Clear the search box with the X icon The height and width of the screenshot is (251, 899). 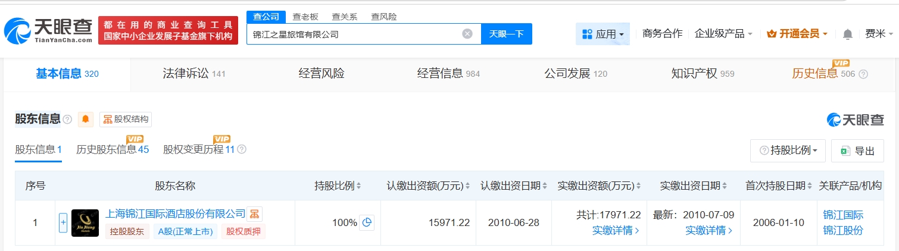coord(467,34)
